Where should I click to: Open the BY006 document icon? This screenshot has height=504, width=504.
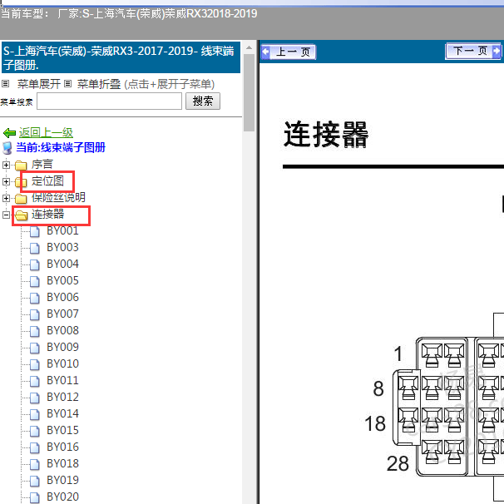pyautogui.click(x=35, y=298)
